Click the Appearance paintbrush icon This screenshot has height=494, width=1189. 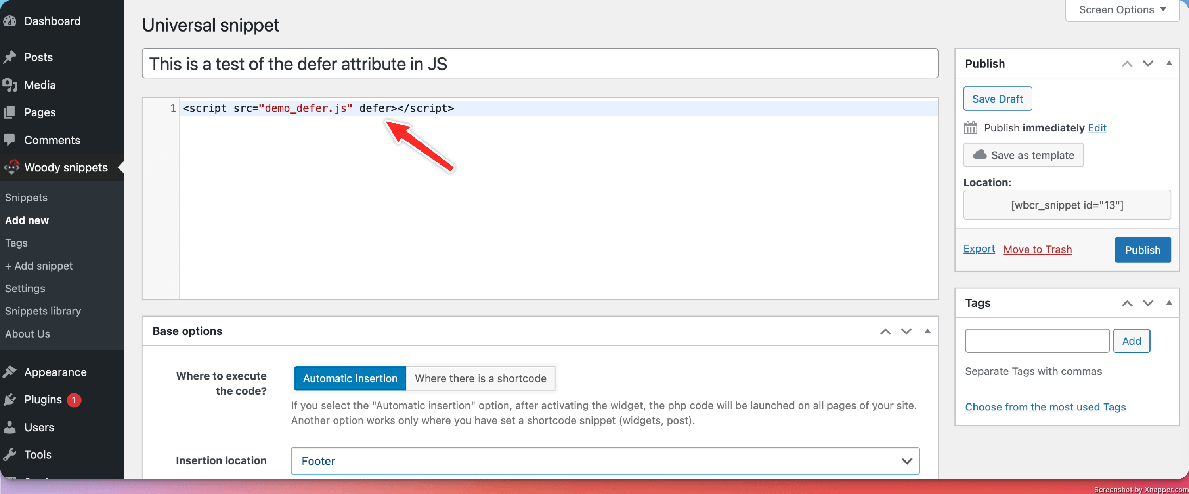click(10, 372)
